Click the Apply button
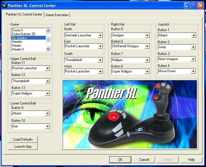 (168, 160)
